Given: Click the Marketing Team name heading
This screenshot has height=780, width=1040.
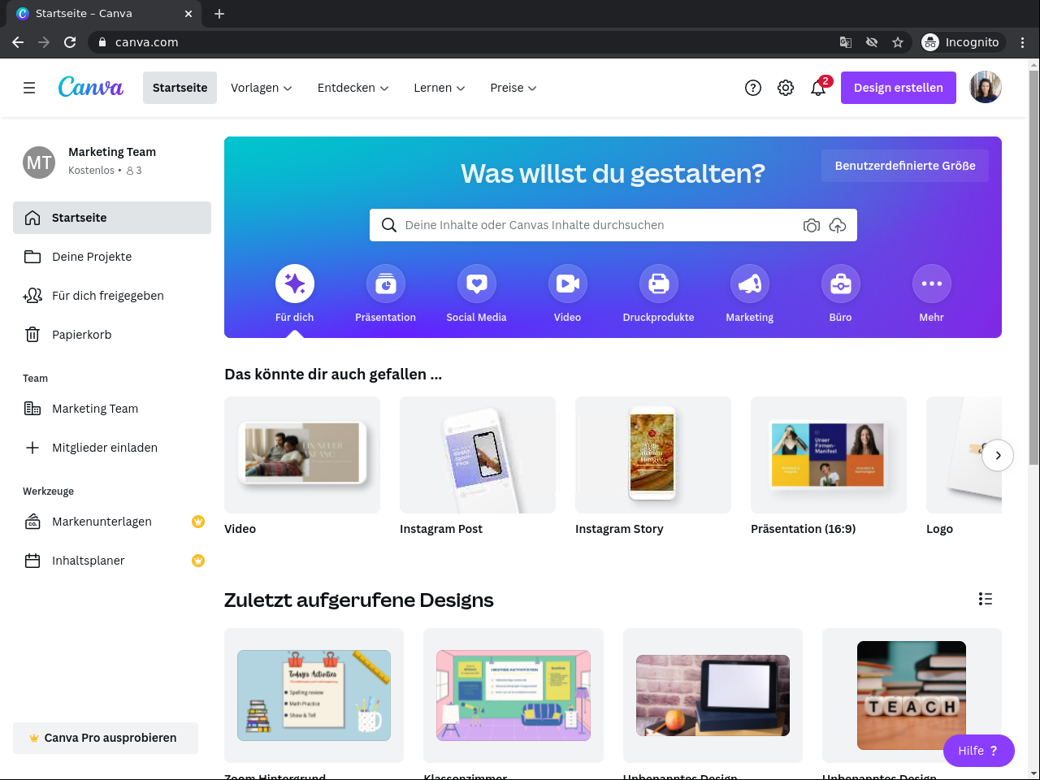Looking at the screenshot, I should [112, 152].
